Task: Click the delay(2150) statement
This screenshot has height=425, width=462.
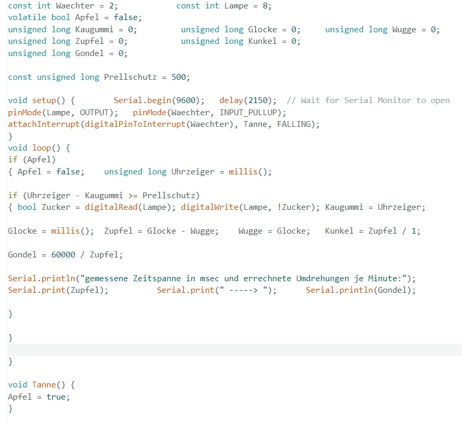Action: (x=248, y=100)
